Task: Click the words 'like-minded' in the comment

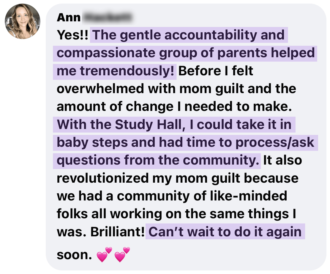Action: coord(249,196)
